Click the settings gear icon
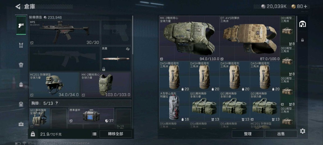Viewport: 323px width, 145px height. click(302, 131)
